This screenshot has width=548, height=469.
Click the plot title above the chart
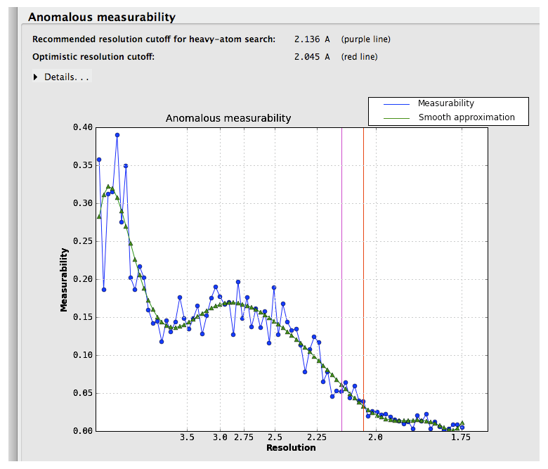coord(228,118)
